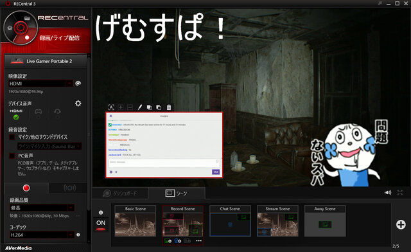This screenshot has width=411, height=252.
Task: Bring source to front layer
Action: pos(149,107)
